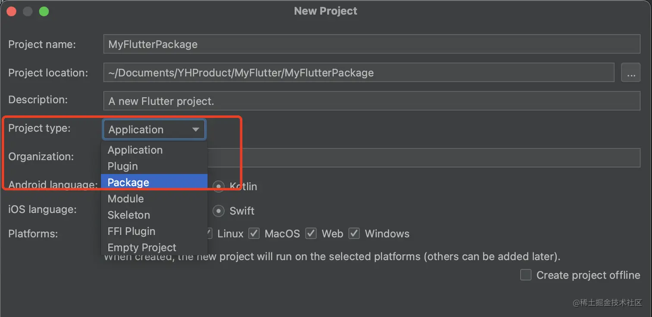Pick the highlighted Package option
The image size is (652, 317).
point(129,183)
